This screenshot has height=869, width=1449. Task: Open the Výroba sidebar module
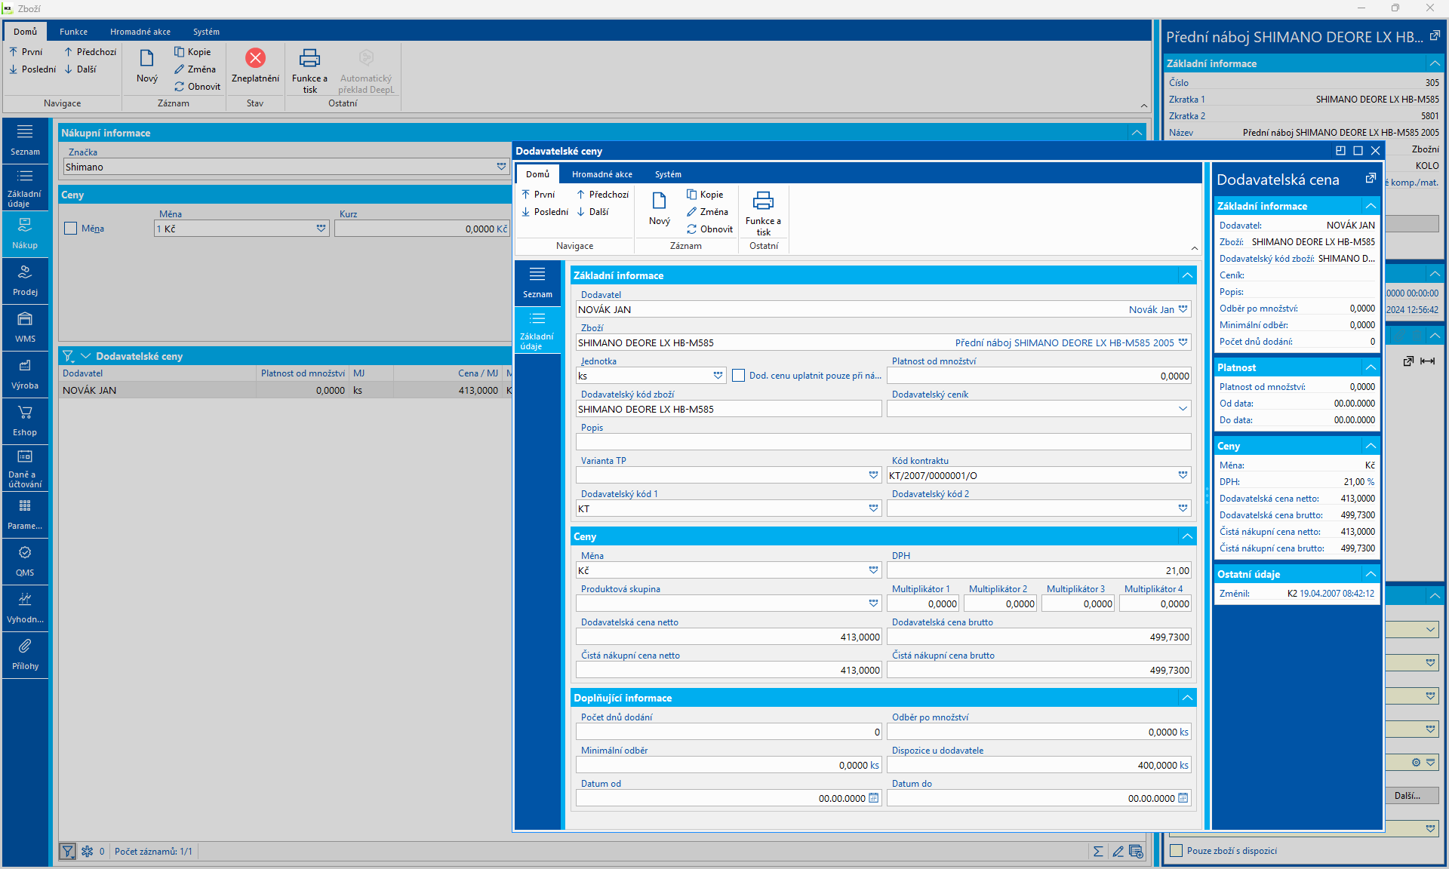pyautogui.click(x=25, y=374)
